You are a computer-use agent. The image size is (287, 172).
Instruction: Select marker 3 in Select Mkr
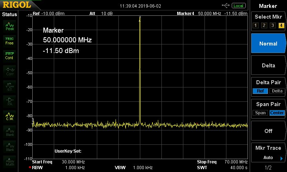click(273, 25)
